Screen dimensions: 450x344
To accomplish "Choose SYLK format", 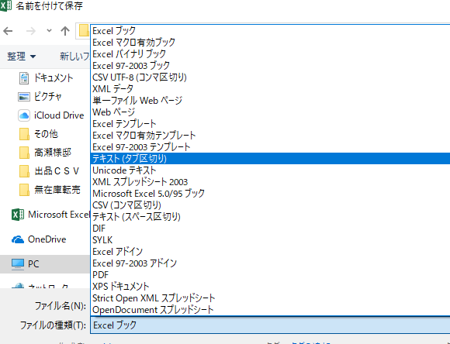I will pos(270,240).
